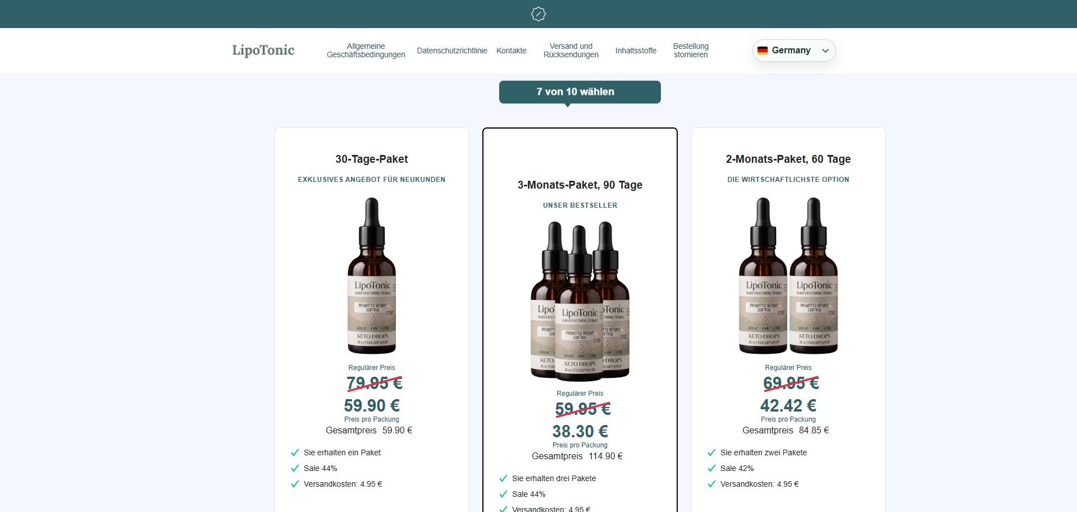Select the 3-Monats-Paket, 90 Tage heading

tap(580, 185)
